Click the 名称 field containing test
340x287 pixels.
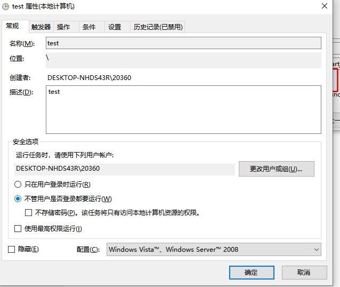[x=183, y=43]
